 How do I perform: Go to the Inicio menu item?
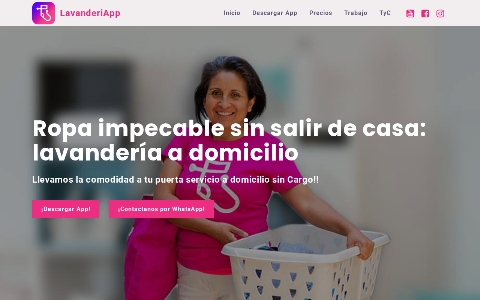[x=232, y=13]
